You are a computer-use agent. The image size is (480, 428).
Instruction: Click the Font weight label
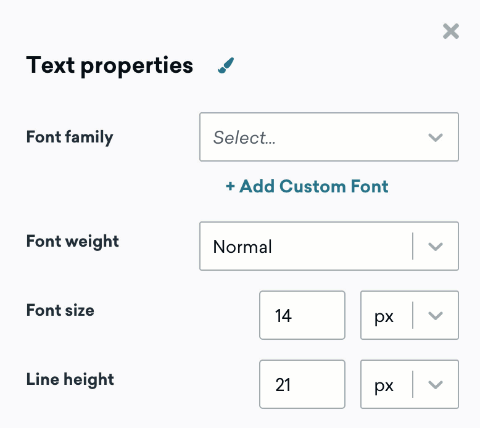point(73,242)
